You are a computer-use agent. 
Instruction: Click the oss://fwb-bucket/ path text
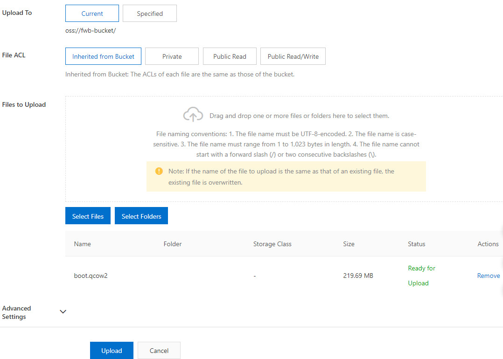[x=90, y=31]
